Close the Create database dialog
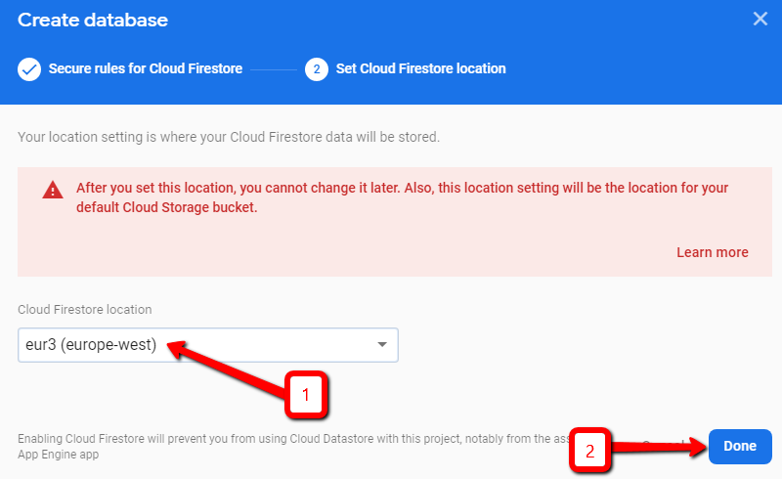The height and width of the screenshot is (479, 782). click(760, 19)
